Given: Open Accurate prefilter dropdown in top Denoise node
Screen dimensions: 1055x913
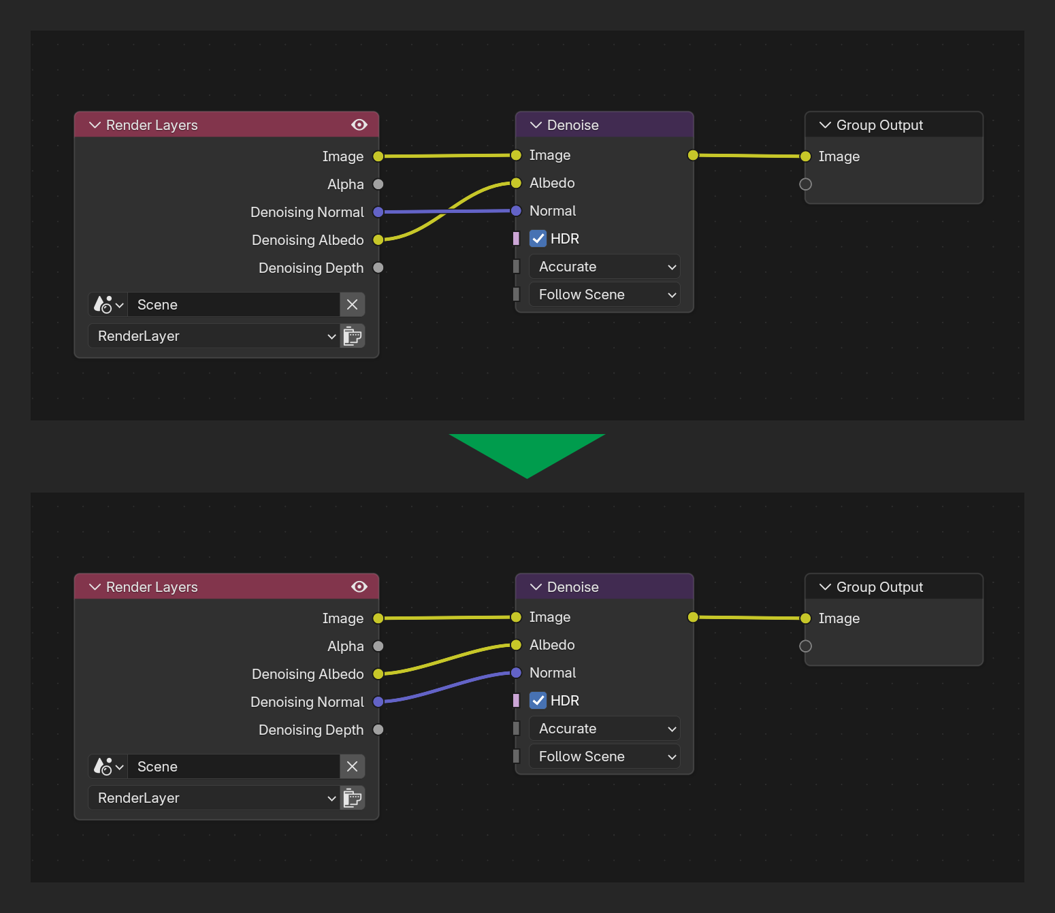Looking at the screenshot, I should pyautogui.click(x=604, y=267).
